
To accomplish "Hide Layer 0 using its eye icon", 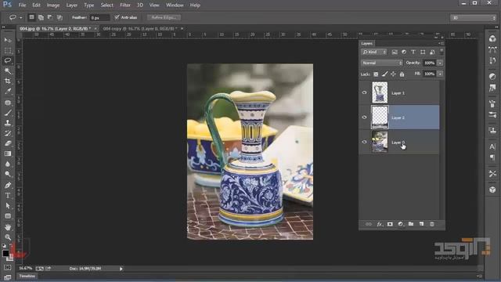I will 364,142.
